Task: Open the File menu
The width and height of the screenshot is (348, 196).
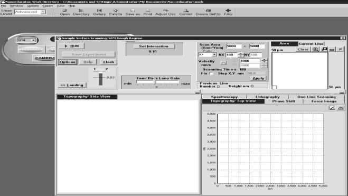Action: (x=3, y=6)
